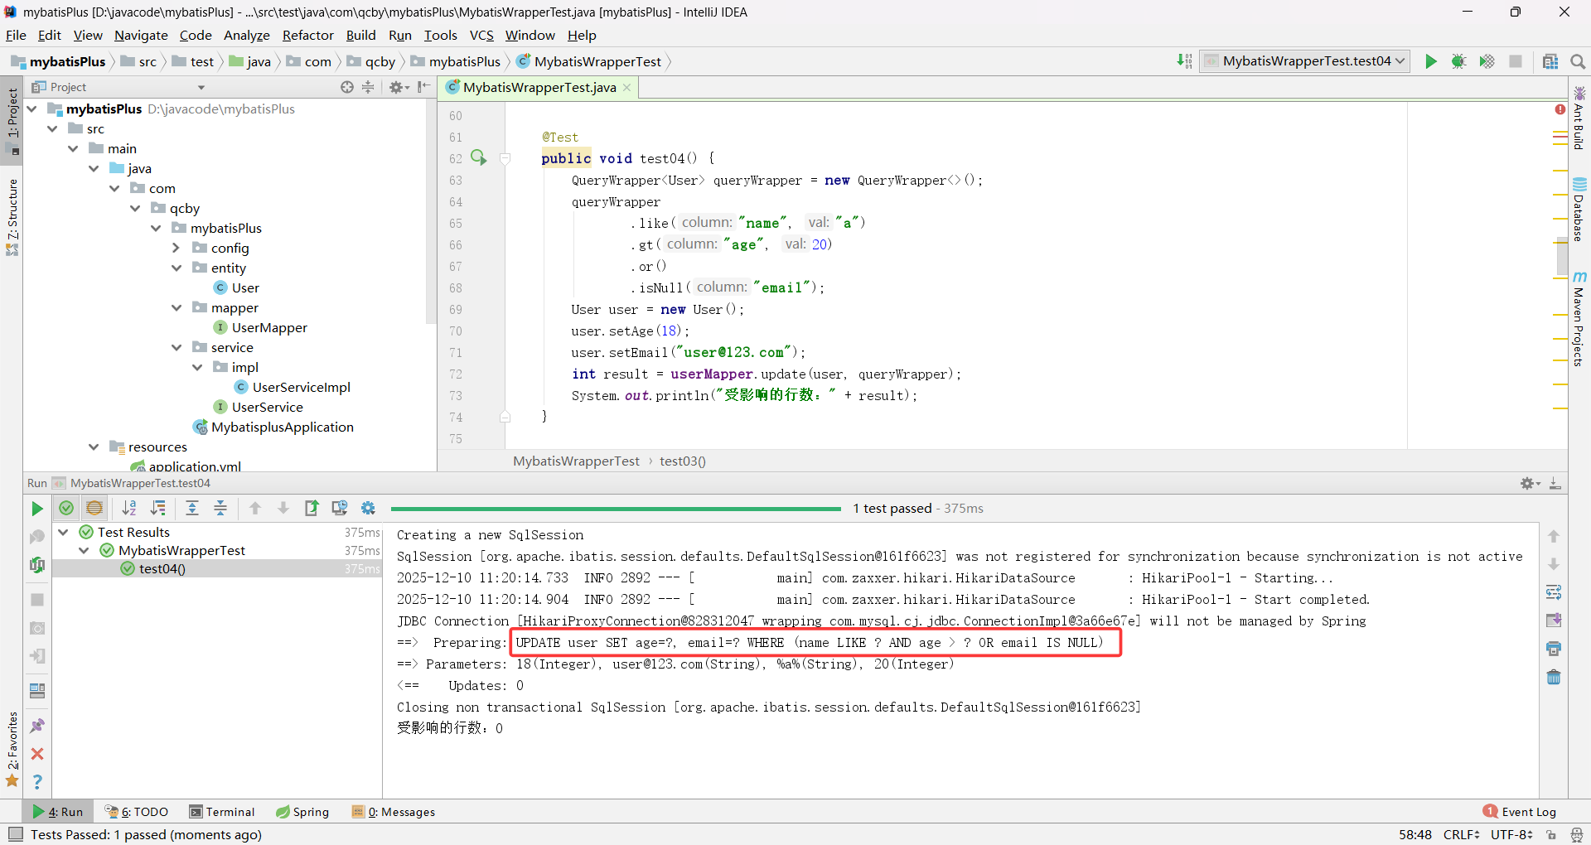Image resolution: width=1591 pixels, height=845 pixels.
Task: Open the Navigate menu
Action: pyautogui.click(x=141, y=35)
